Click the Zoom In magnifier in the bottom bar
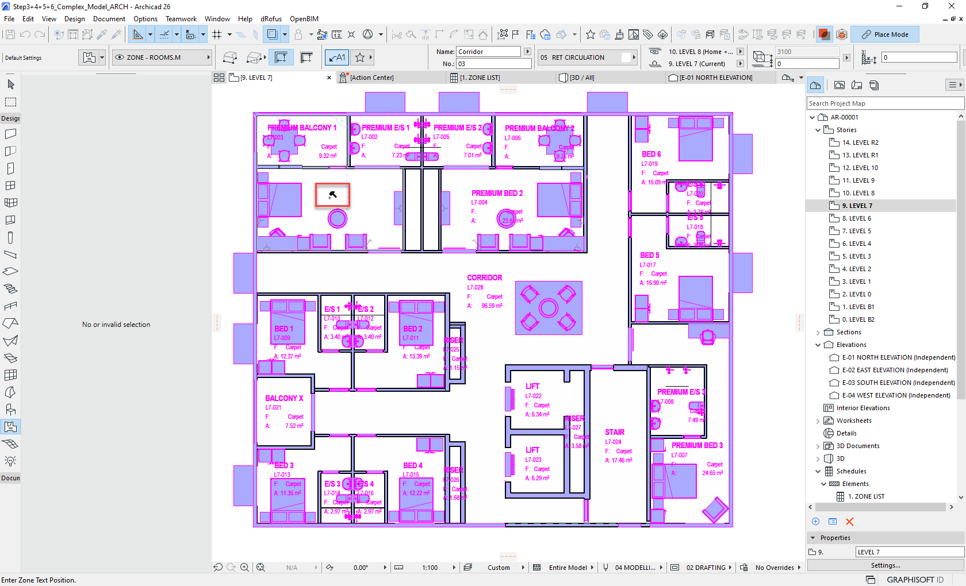The height and width of the screenshot is (586, 966). (244, 567)
